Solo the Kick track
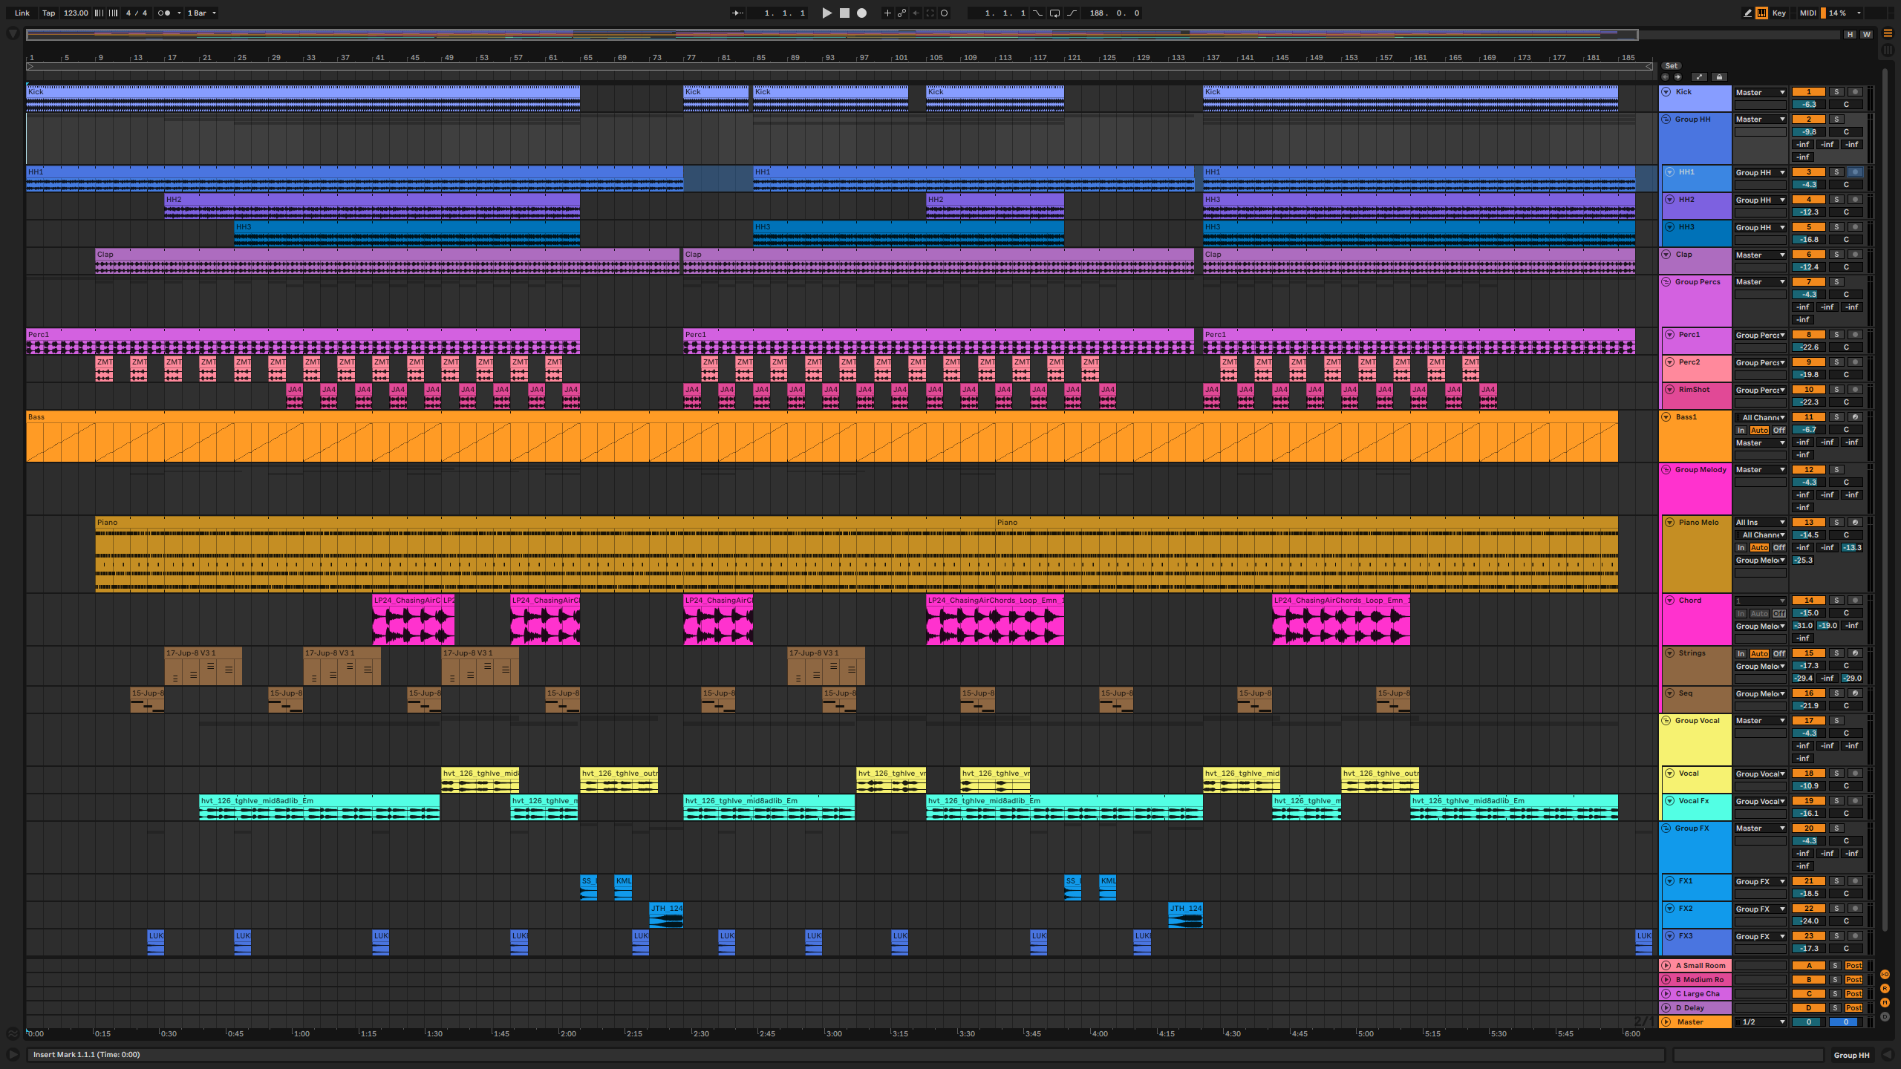 pyautogui.click(x=1836, y=92)
